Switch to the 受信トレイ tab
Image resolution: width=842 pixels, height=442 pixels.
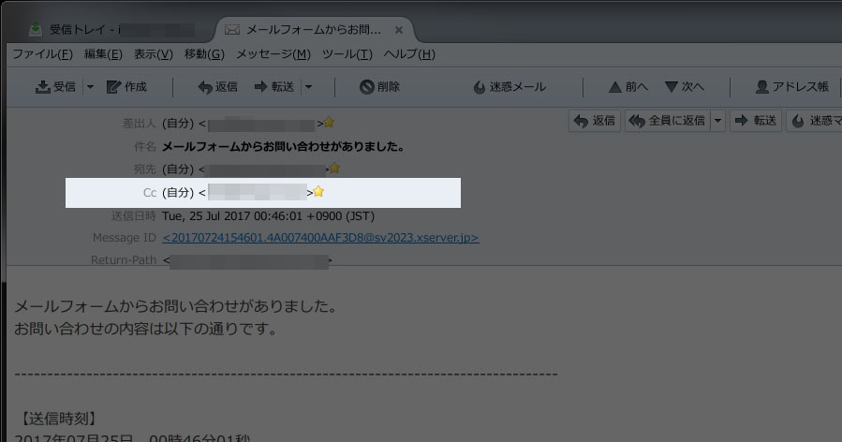click(x=111, y=30)
